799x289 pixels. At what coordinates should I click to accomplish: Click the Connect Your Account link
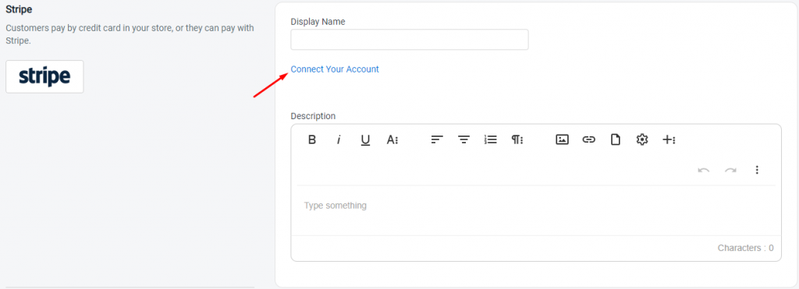[x=335, y=69]
